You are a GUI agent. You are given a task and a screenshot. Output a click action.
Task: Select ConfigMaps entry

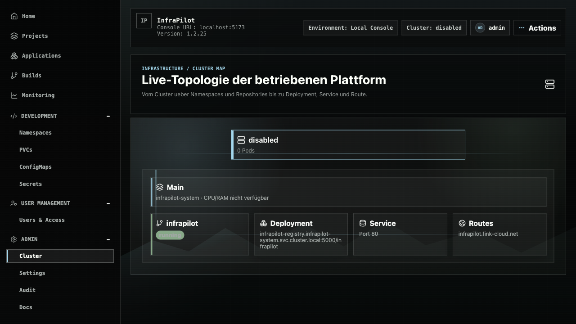(x=60, y=167)
